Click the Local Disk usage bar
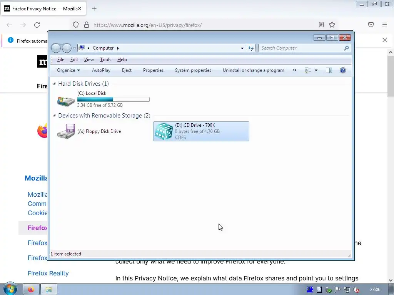 tap(114, 99)
